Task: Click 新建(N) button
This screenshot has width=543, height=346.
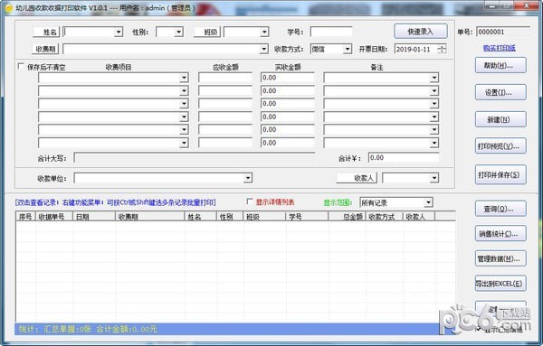Action: [x=500, y=119]
